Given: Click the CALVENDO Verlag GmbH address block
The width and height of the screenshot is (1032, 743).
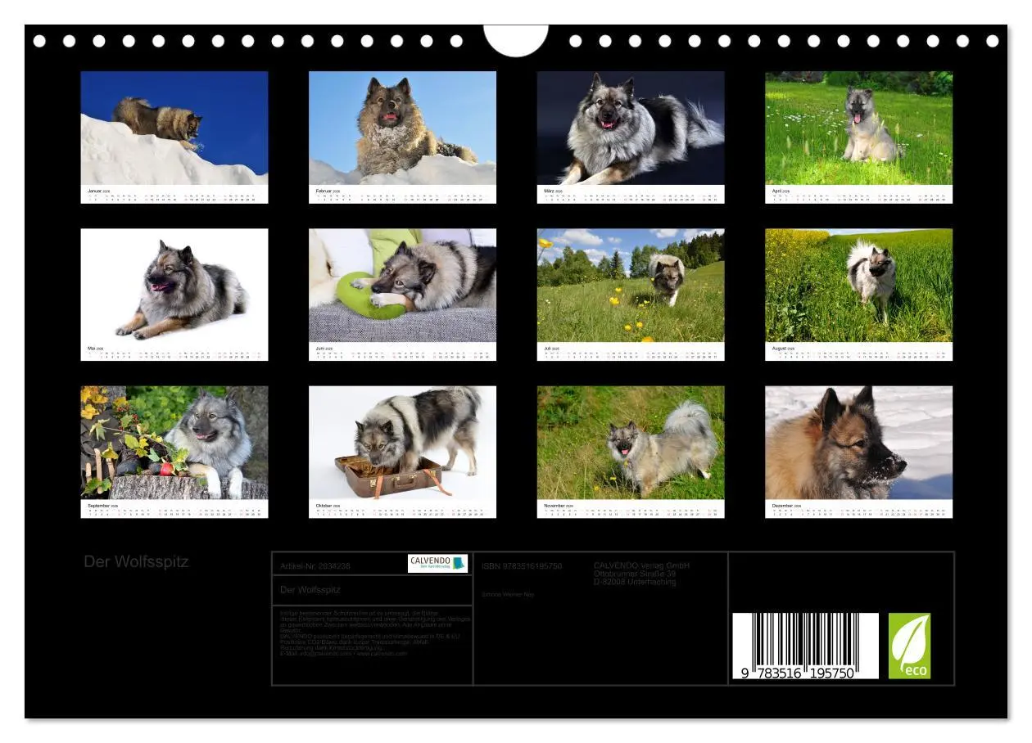Looking at the screenshot, I should click(x=642, y=571).
